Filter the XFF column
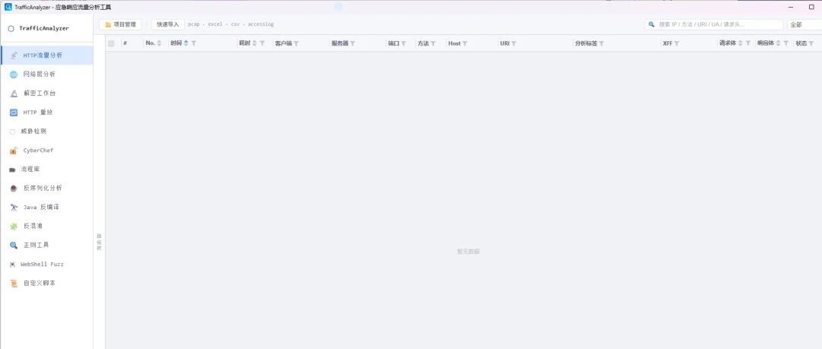 tap(677, 43)
